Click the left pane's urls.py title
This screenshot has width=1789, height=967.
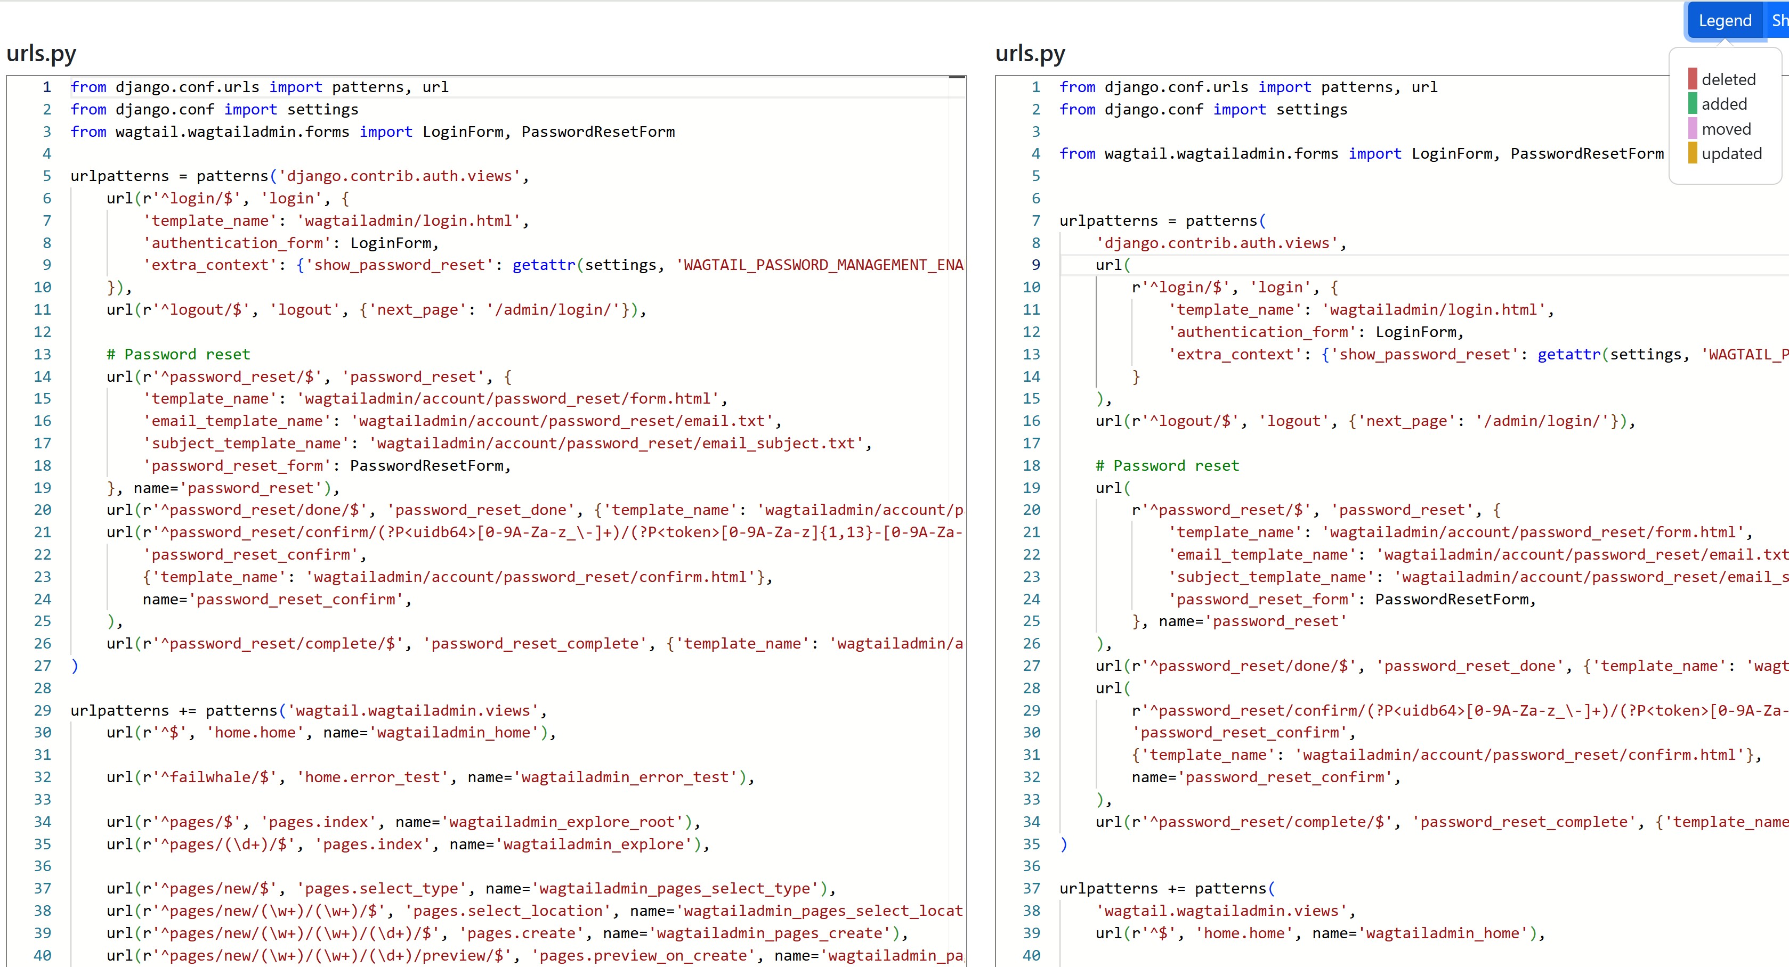[x=41, y=53]
